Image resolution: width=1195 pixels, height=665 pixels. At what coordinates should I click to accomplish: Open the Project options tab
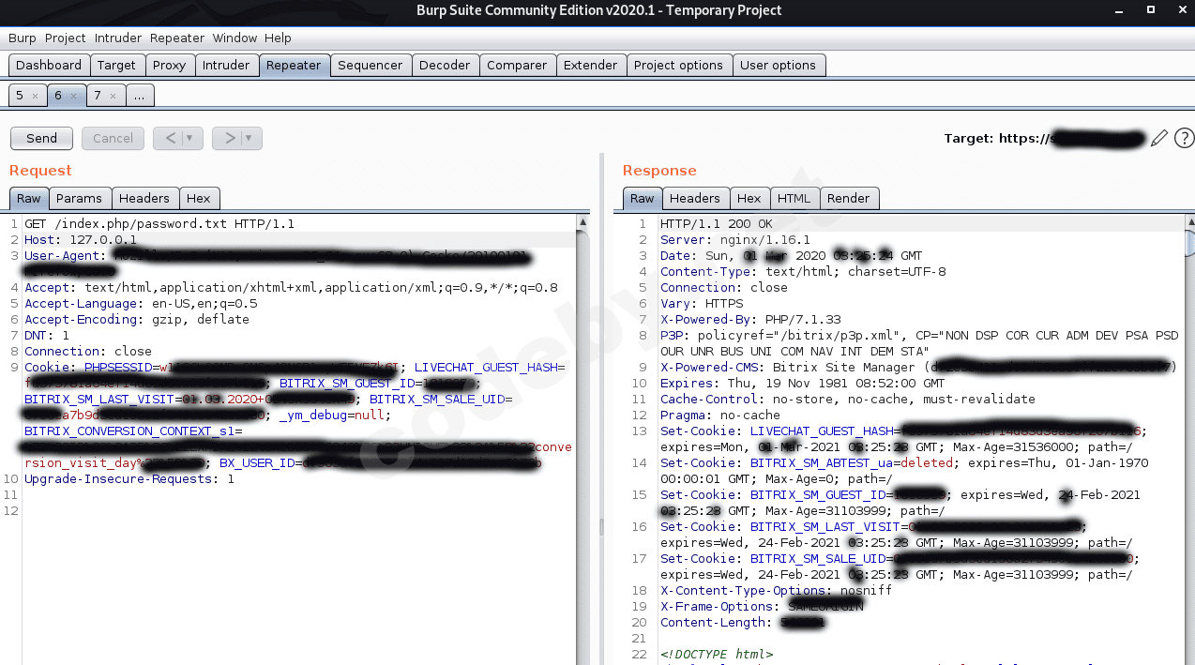678,65
